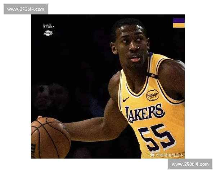Click the Weibo account name watermark text
Viewport: 216px width, 173px height.
tap(170, 155)
